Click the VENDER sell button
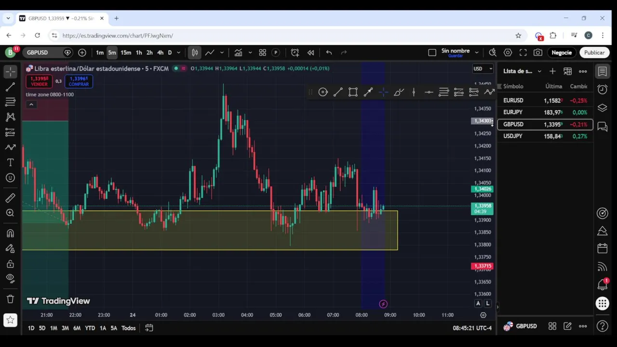This screenshot has height=347, width=617. coord(39,81)
